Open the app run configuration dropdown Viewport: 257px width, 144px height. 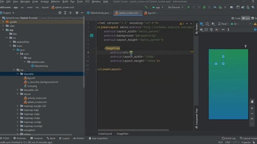tap(157, 7)
